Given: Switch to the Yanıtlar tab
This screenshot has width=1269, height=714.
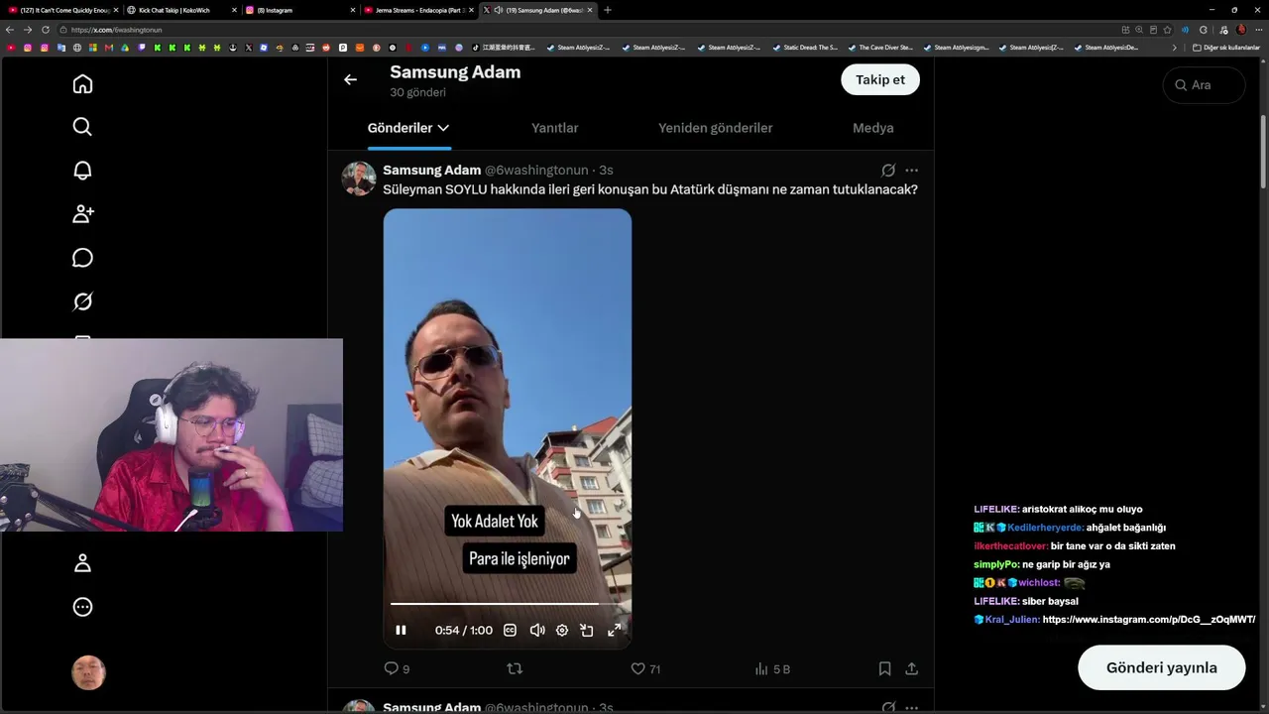Looking at the screenshot, I should coord(554,128).
